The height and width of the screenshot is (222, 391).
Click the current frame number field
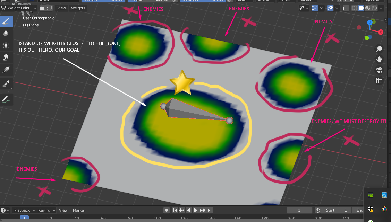tap(299, 210)
